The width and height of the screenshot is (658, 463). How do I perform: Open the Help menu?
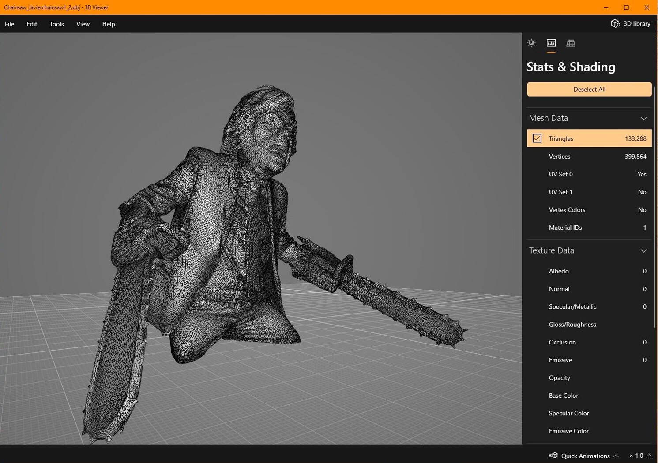point(109,24)
